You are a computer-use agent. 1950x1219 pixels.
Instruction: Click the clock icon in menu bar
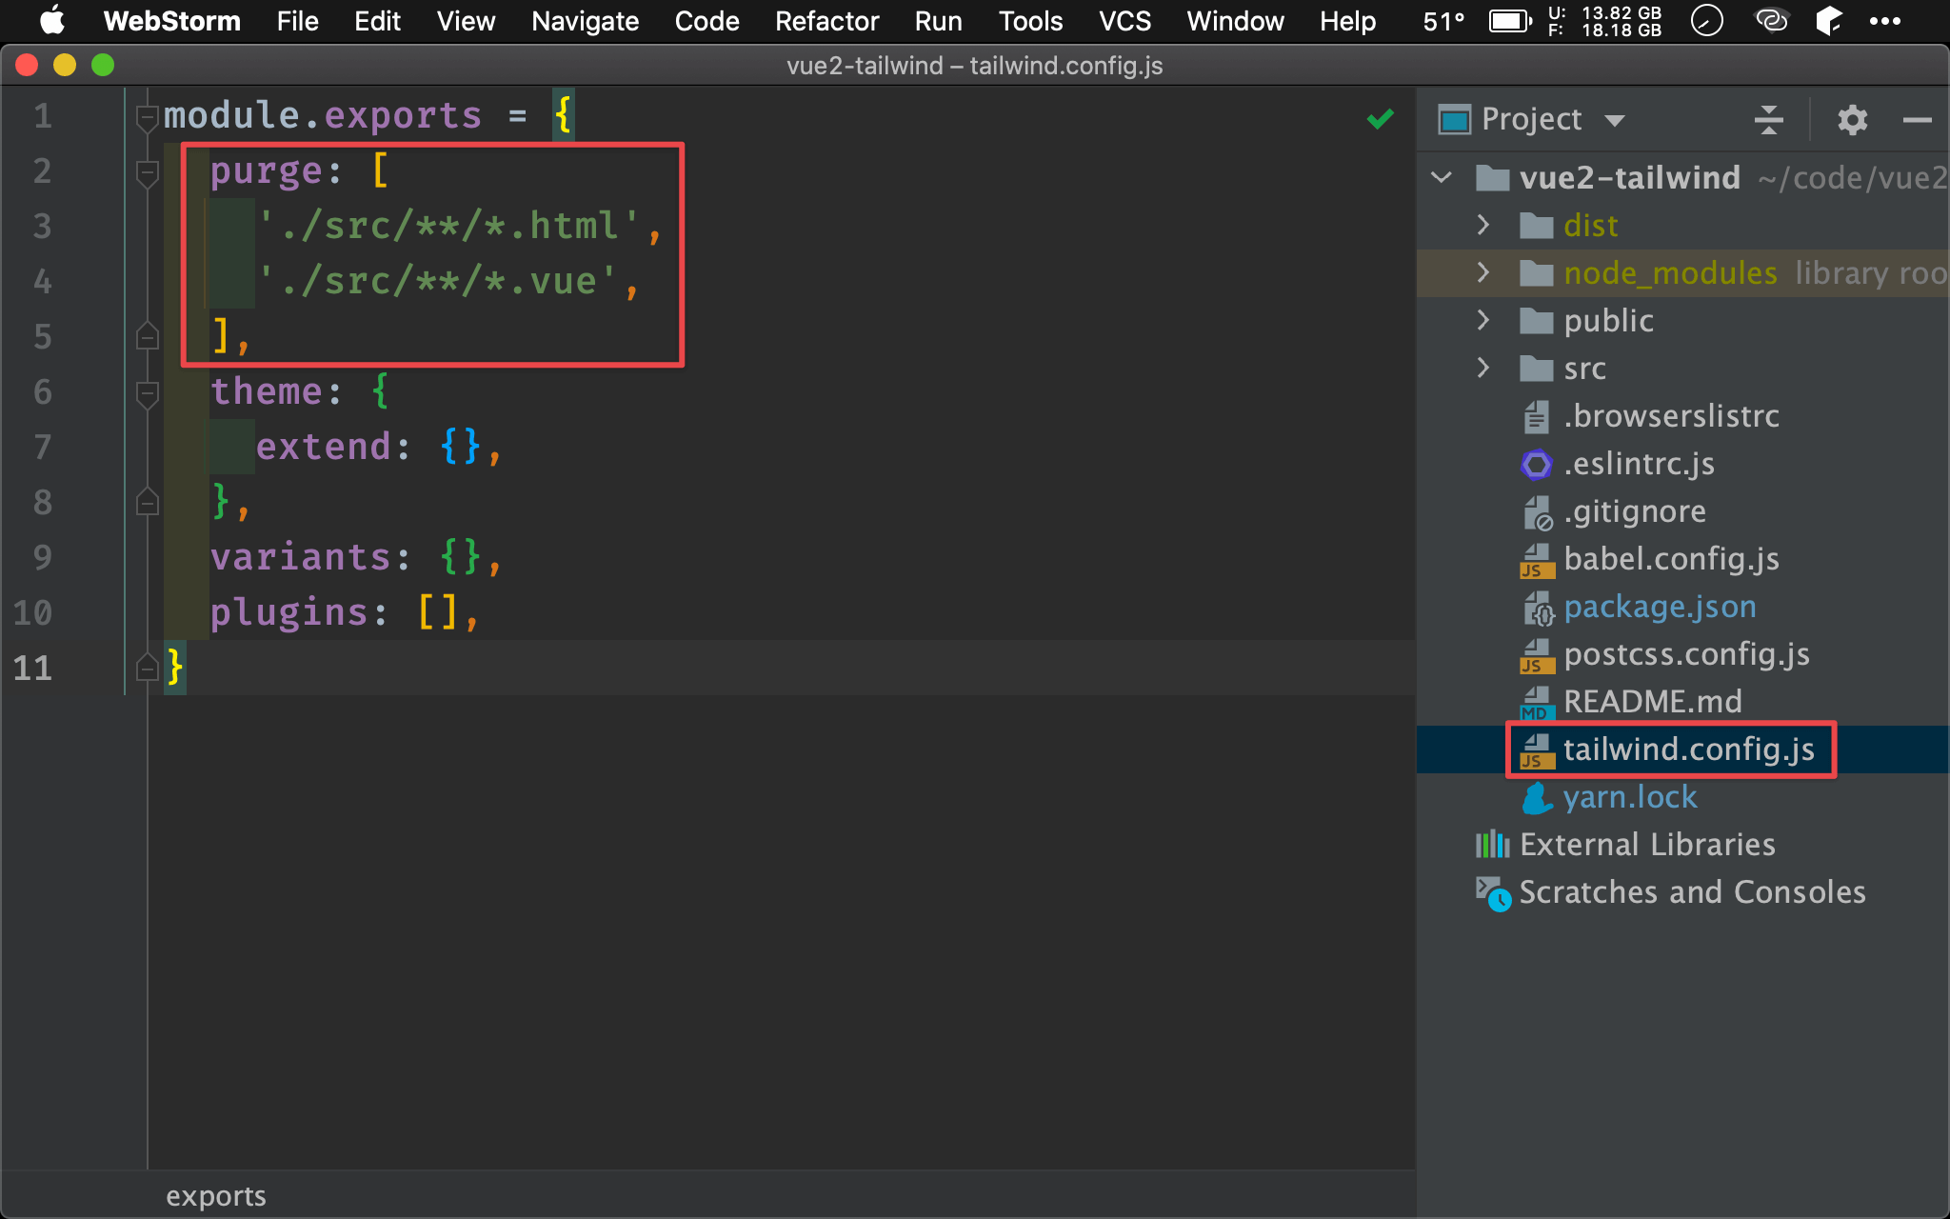pos(1706,20)
